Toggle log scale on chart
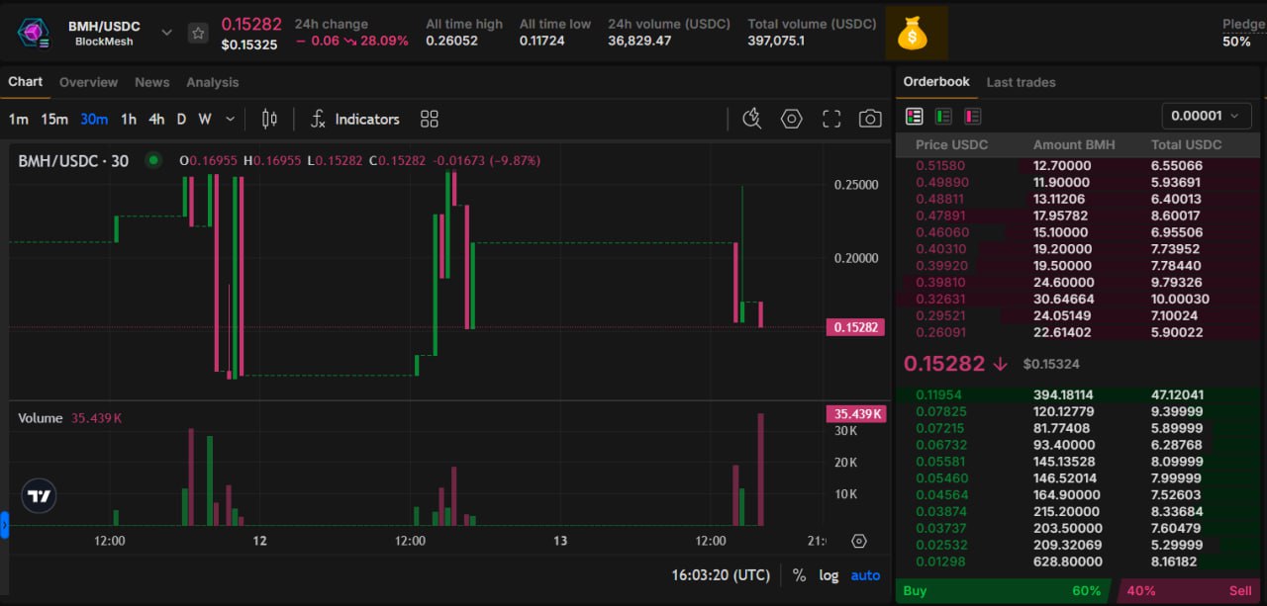This screenshot has height=606, width=1267. click(828, 575)
